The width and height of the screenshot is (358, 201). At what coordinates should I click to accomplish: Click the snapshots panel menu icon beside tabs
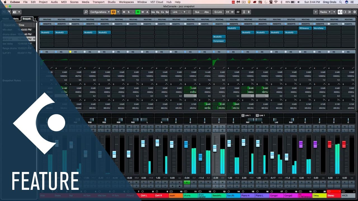click(35, 19)
